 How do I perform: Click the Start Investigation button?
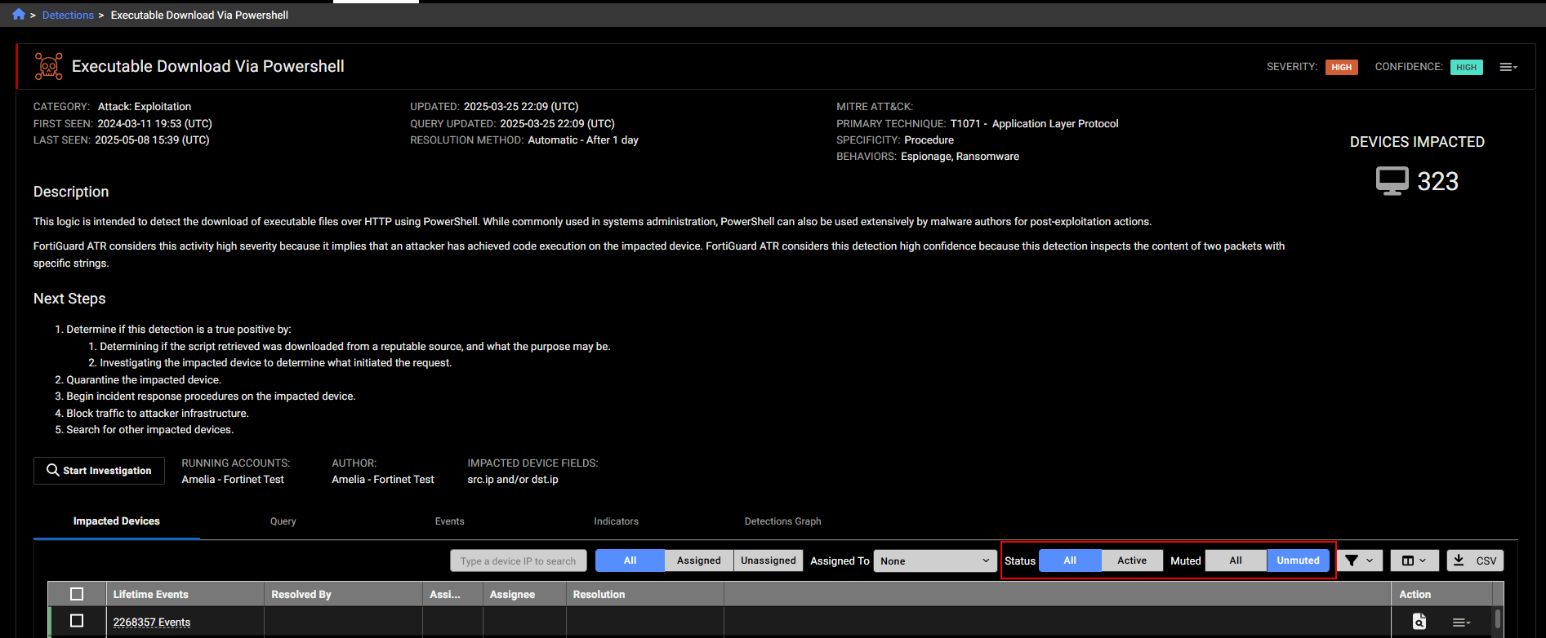point(99,470)
